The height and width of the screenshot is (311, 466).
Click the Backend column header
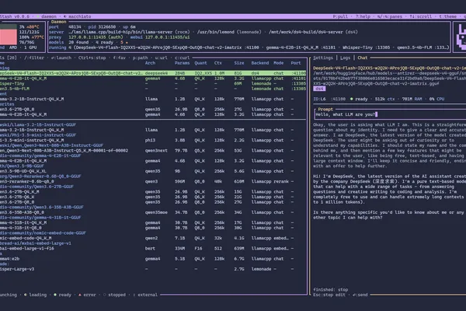coord(260,63)
